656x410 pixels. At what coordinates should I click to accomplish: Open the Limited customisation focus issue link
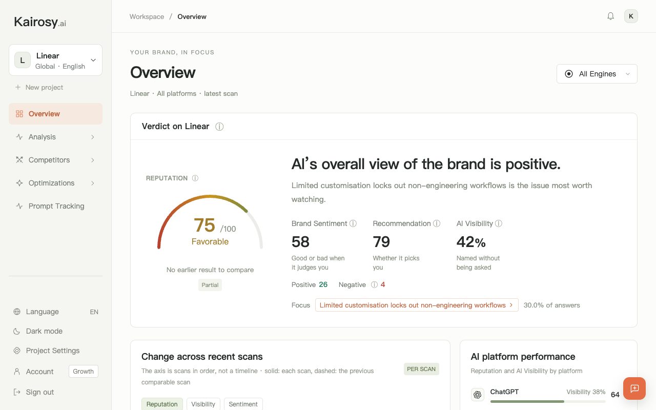click(417, 305)
